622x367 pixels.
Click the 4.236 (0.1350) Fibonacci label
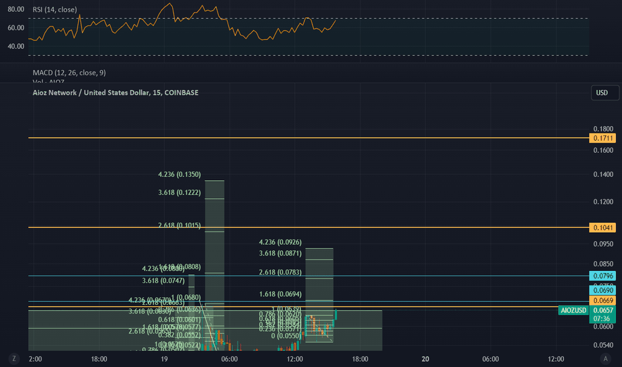point(180,174)
